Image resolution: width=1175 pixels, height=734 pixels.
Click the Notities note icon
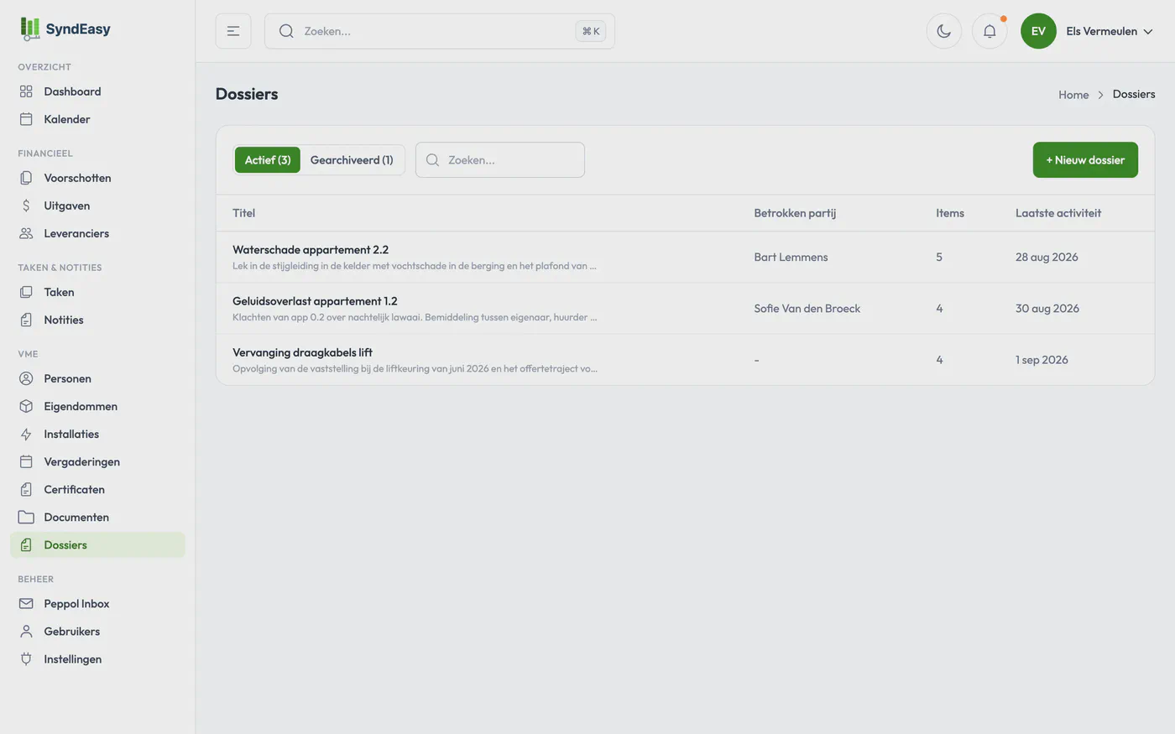coord(26,320)
